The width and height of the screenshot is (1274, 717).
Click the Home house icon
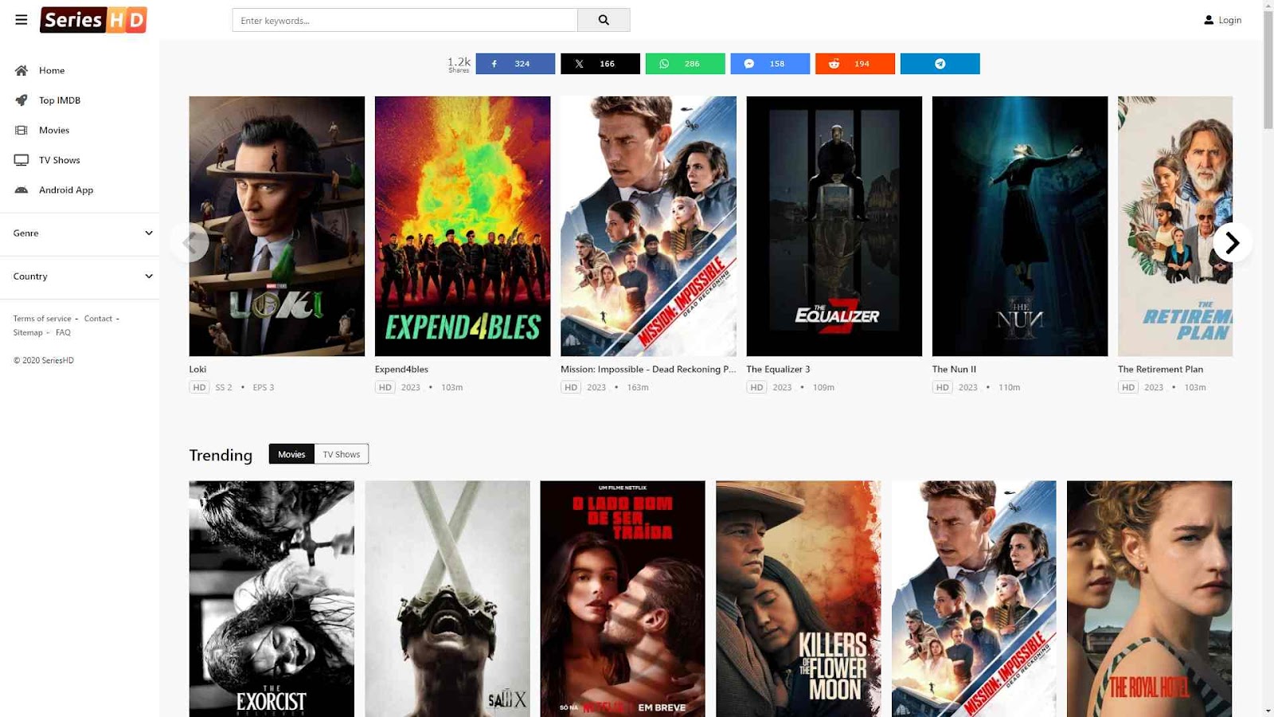click(x=21, y=70)
